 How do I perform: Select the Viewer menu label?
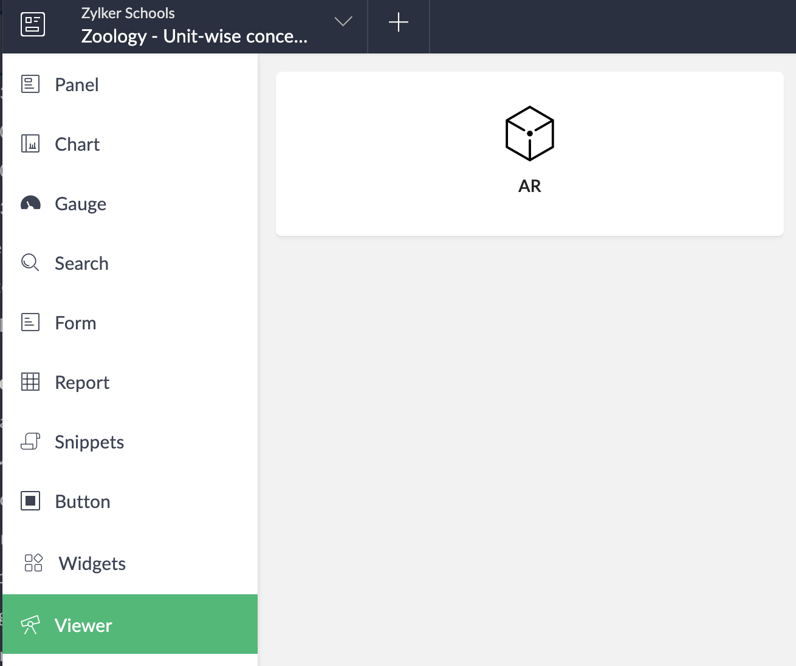click(x=83, y=625)
